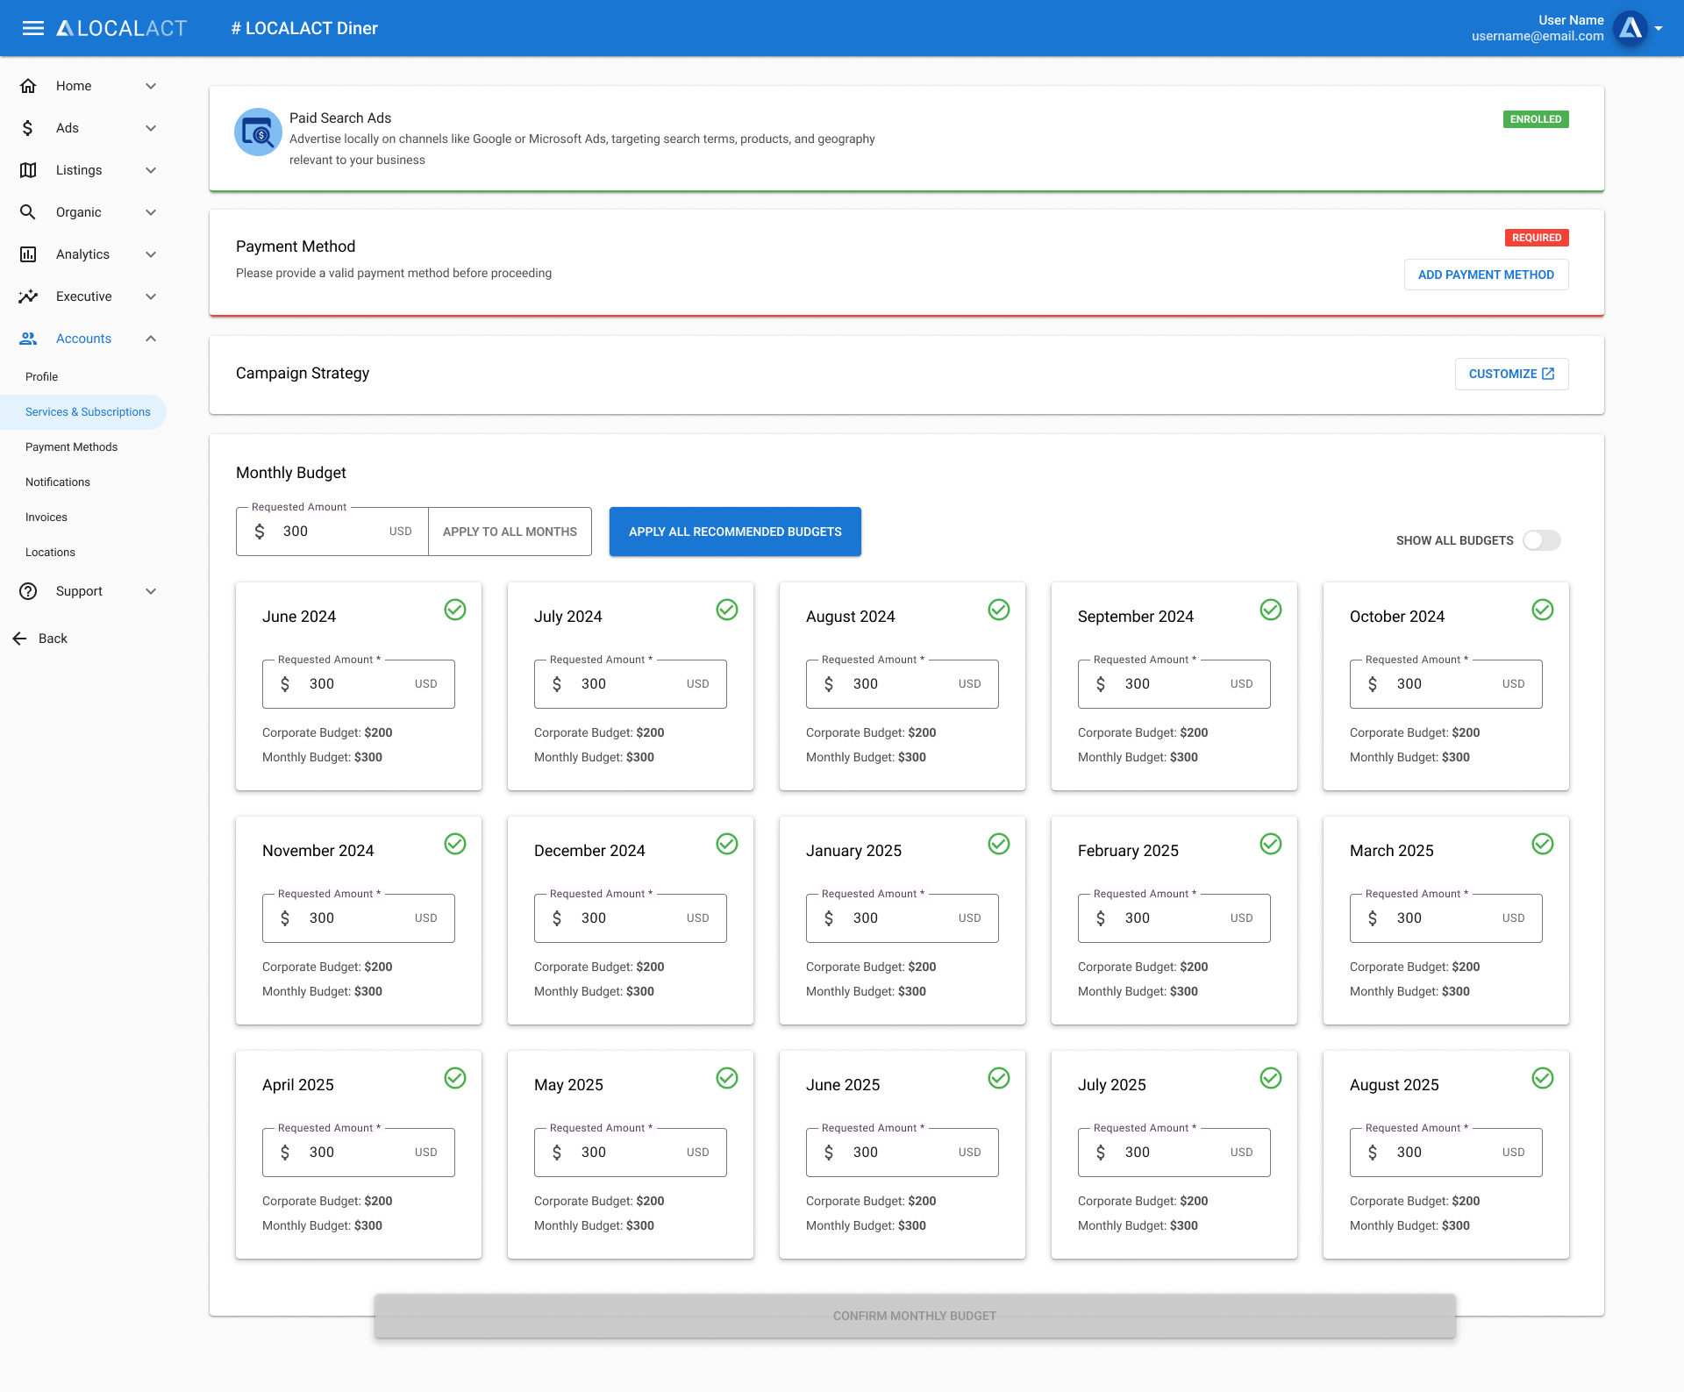This screenshot has width=1684, height=1392.
Task: Select Services & Subscriptions in sidebar
Action: 83,412
